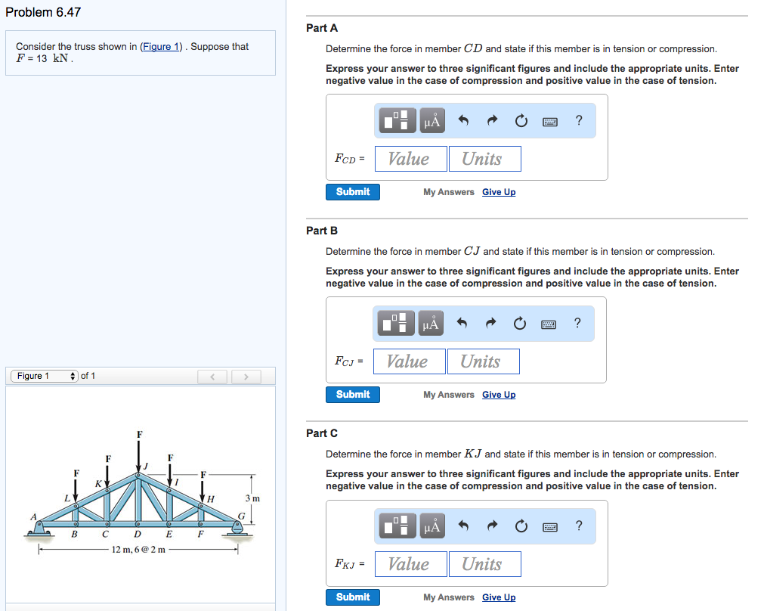The image size is (764, 611).
Task: Open the µÅ symbols button in Part C
Action: tap(432, 526)
